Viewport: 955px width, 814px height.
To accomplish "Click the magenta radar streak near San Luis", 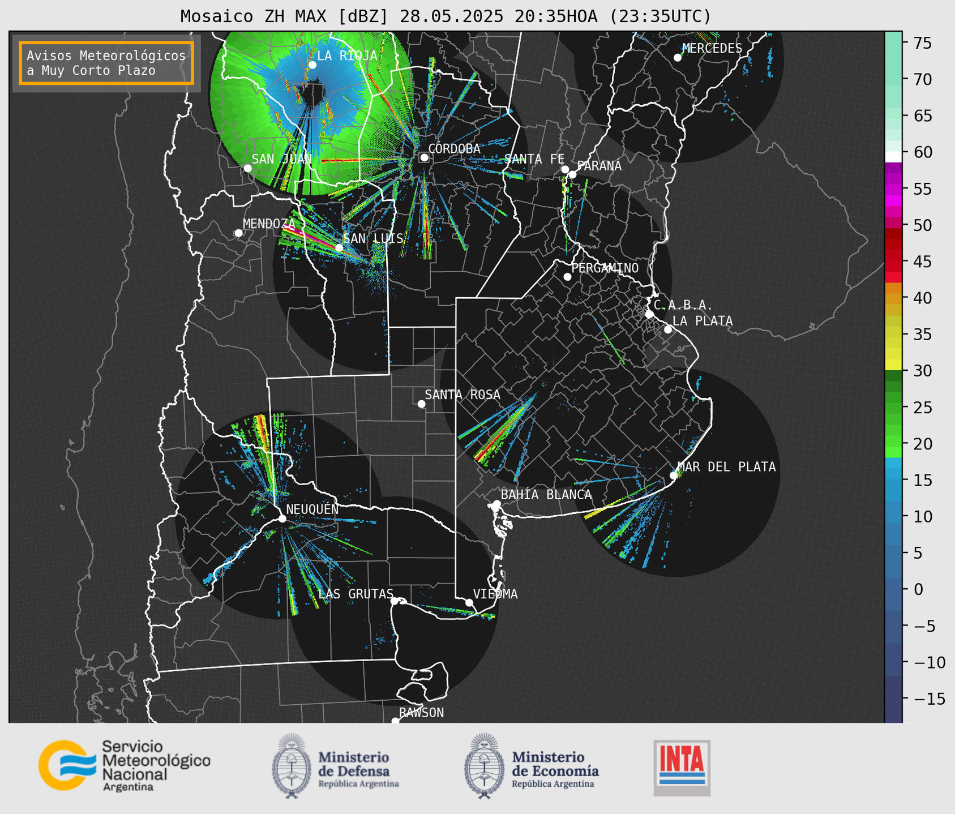I will pyautogui.click(x=311, y=237).
